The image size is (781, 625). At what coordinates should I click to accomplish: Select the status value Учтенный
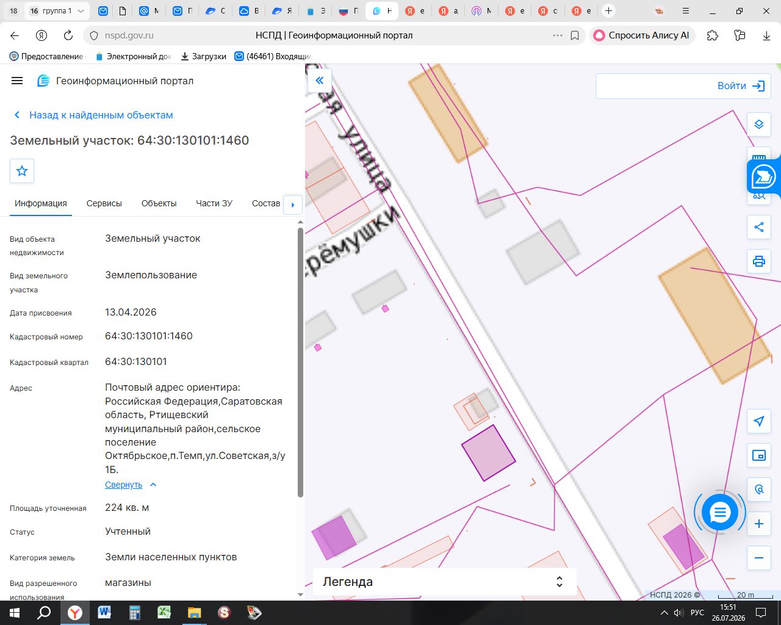click(x=128, y=531)
